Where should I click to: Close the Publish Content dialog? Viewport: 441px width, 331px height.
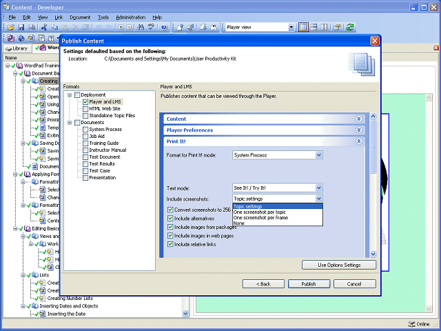point(375,41)
